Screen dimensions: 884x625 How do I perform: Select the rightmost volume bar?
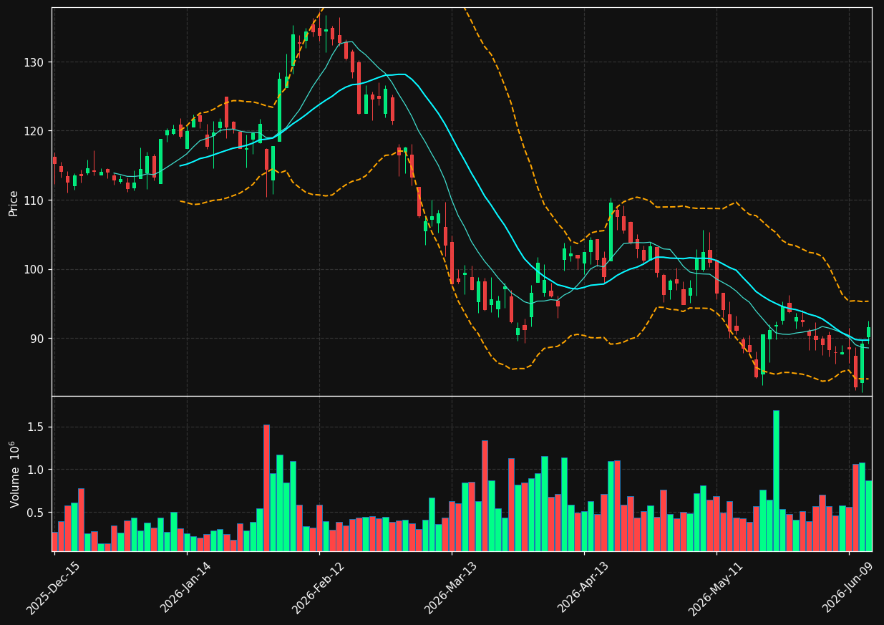[x=868, y=515]
